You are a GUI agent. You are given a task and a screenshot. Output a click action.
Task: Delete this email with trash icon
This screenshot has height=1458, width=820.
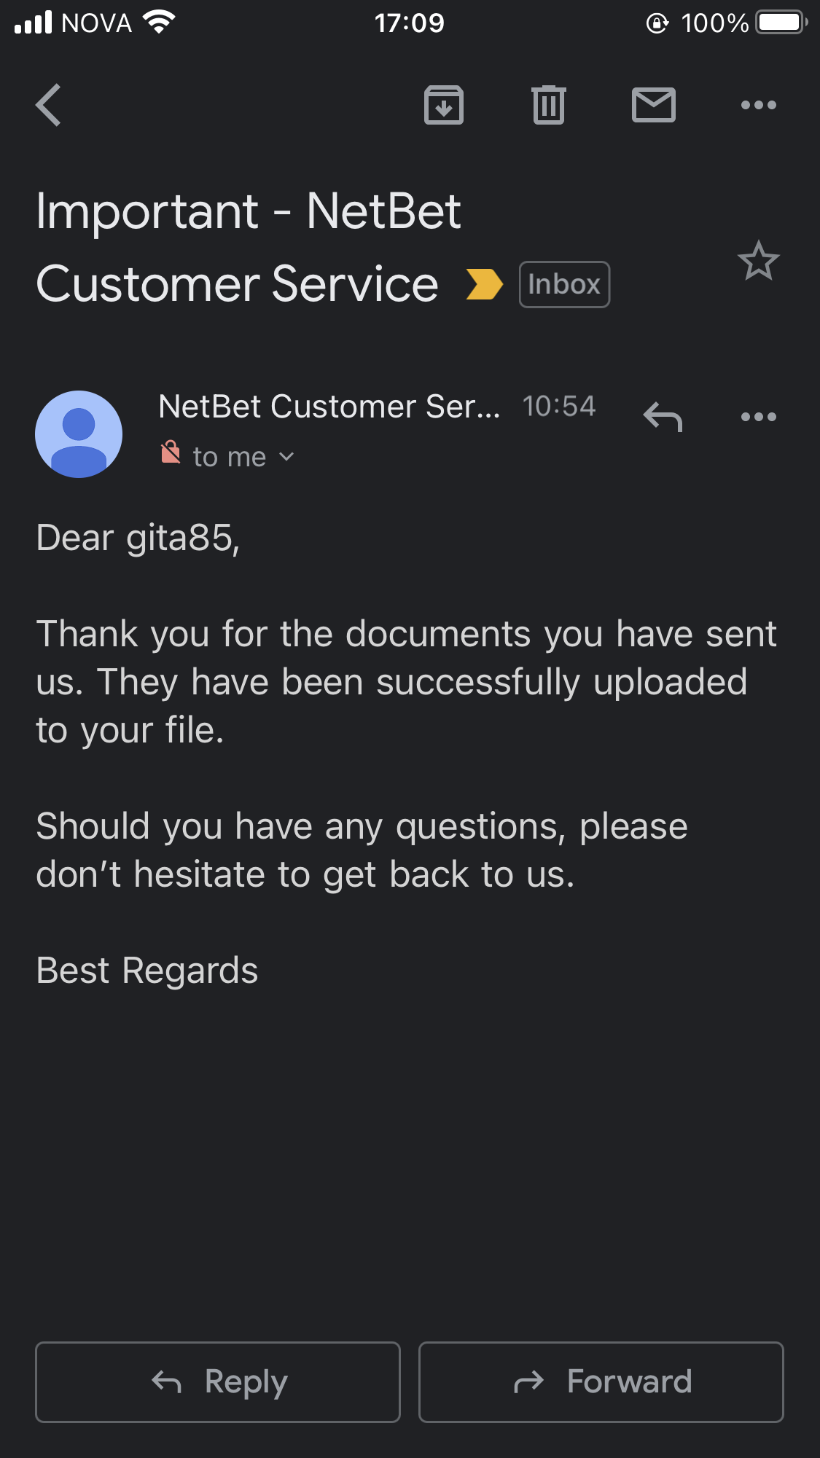coord(548,105)
